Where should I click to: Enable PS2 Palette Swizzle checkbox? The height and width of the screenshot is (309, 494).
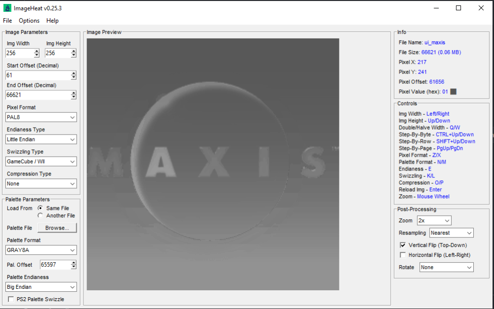[11, 299]
